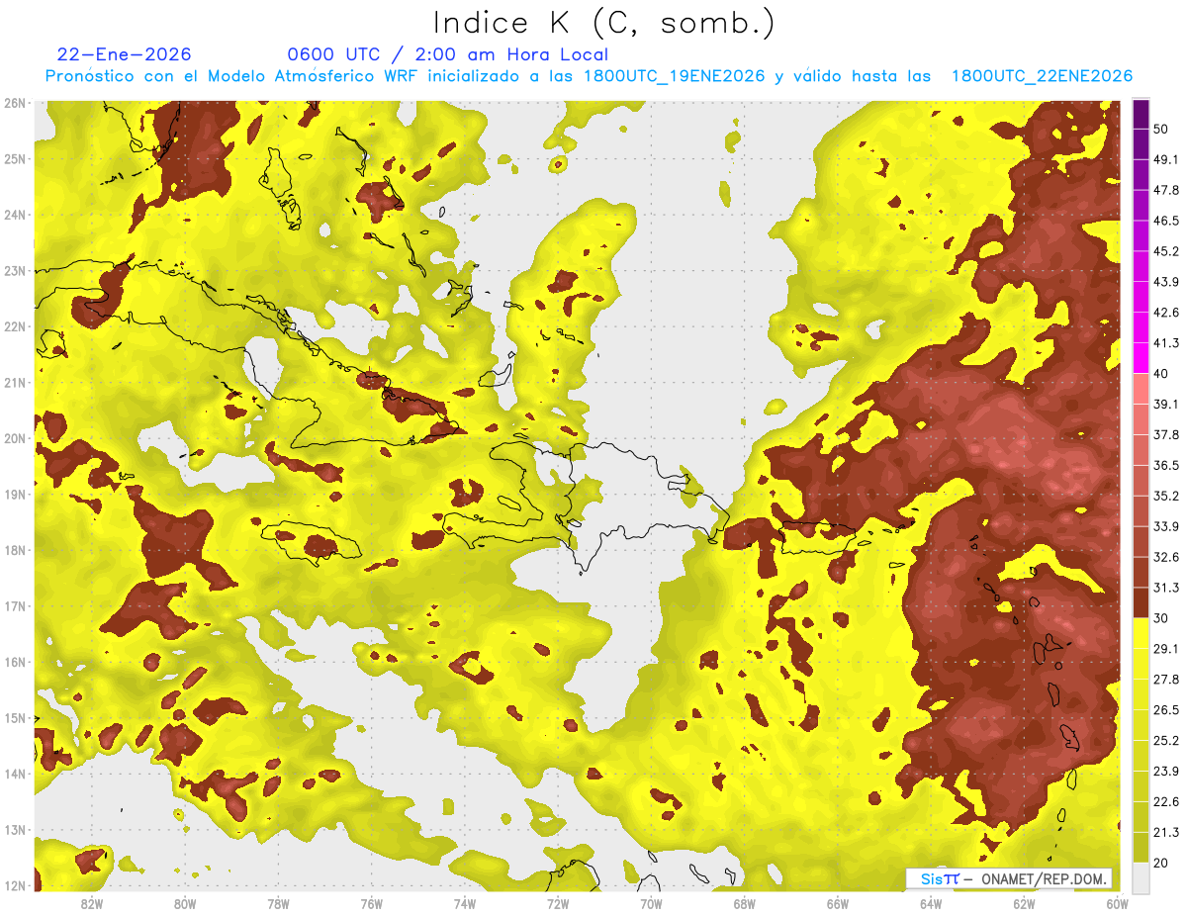Click the "76W" longitude label
1187x917 pixels.
(371, 903)
